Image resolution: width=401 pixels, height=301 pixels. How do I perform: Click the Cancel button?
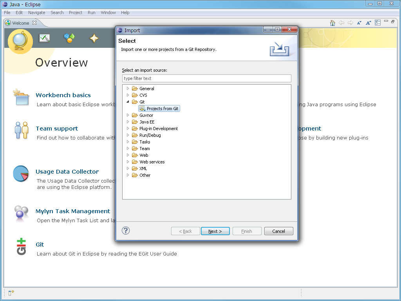[278, 231]
